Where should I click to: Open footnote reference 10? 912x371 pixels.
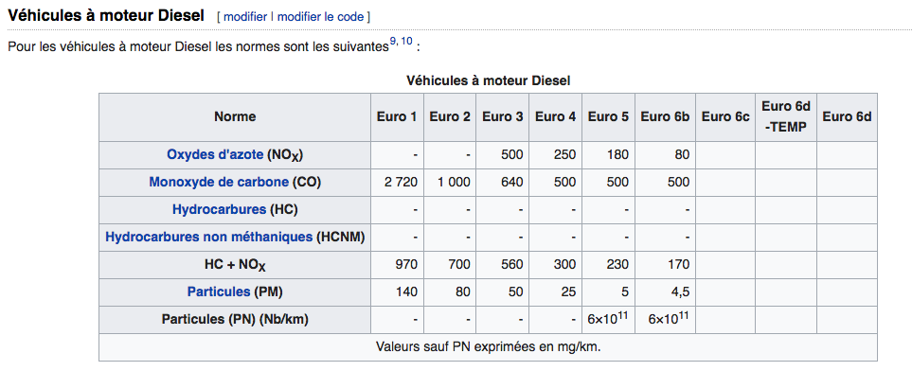(x=406, y=41)
